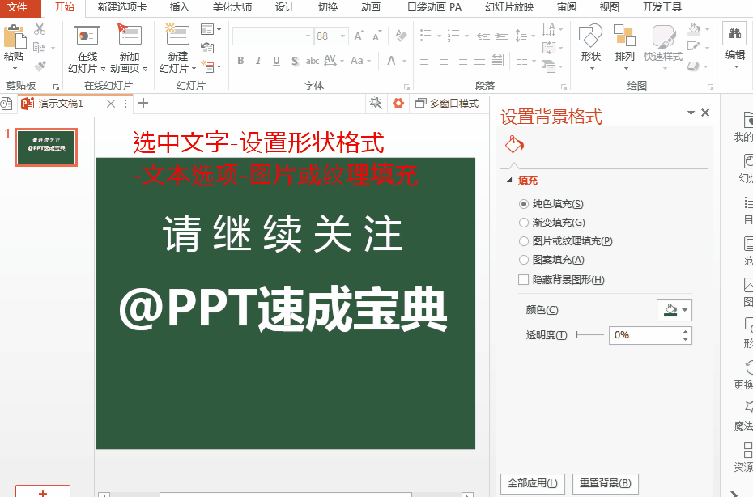
Task: Switch to Transitions (切换) tab
Action: 328,7
